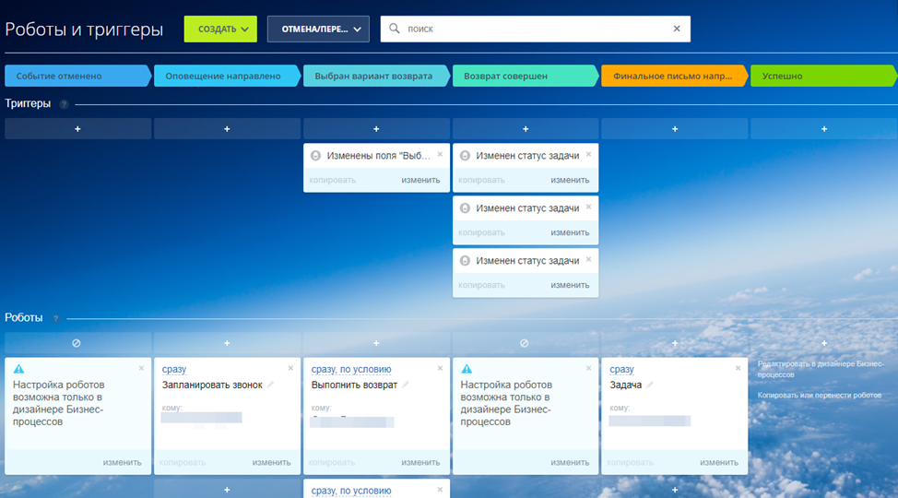Click изменить on Задача robot
This screenshot has height=498, width=898.
click(719, 462)
